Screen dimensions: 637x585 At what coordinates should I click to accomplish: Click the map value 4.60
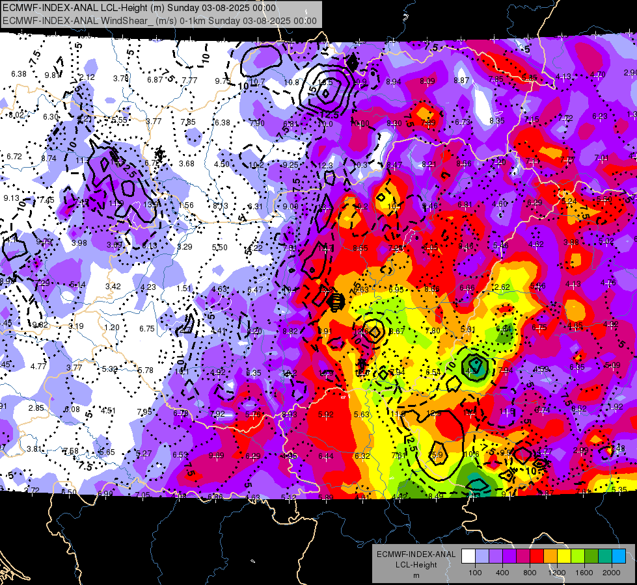[x=500, y=204]
